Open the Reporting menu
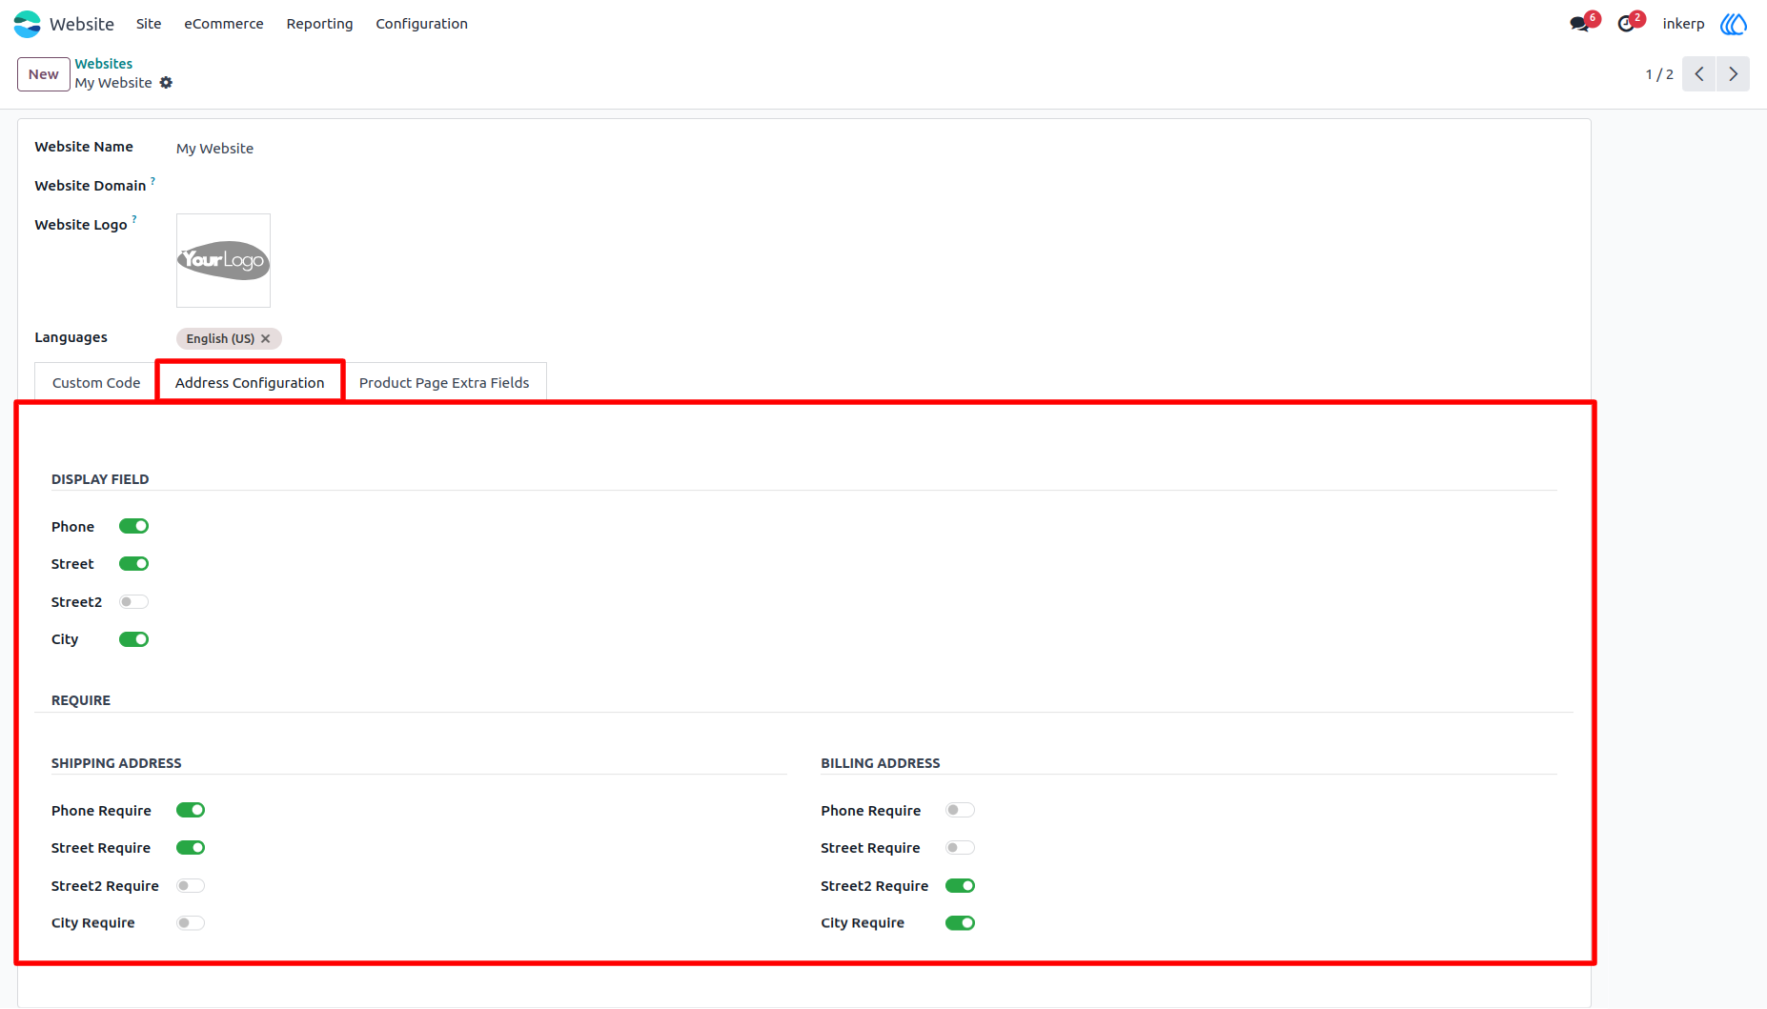This screenshot has height=1009, width=1767. (319, 24)
